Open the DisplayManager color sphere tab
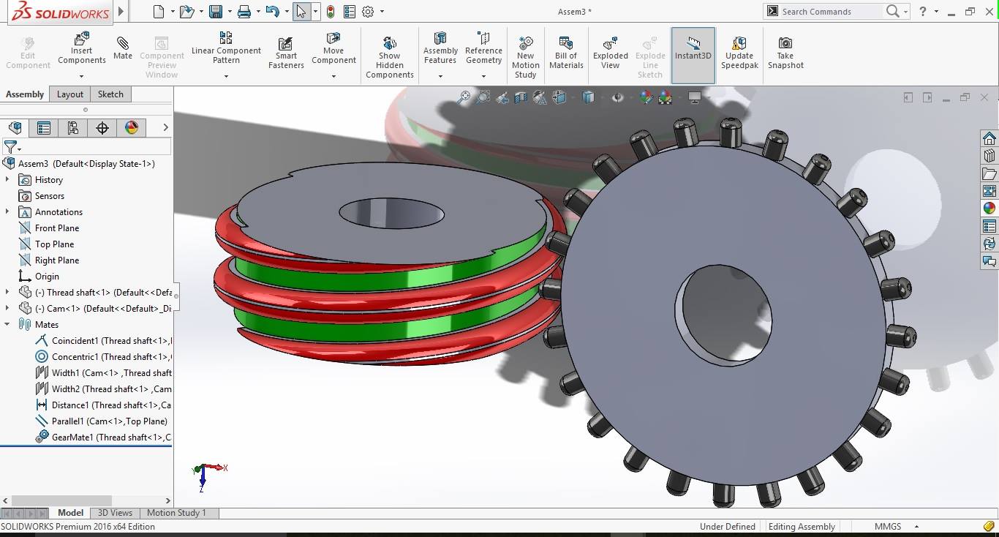This screenshot has width=999, height=537. point(132,128)
